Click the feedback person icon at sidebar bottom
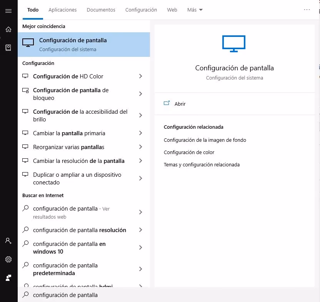The width and height of the screenshot is (320, 302). pos(8,278)
